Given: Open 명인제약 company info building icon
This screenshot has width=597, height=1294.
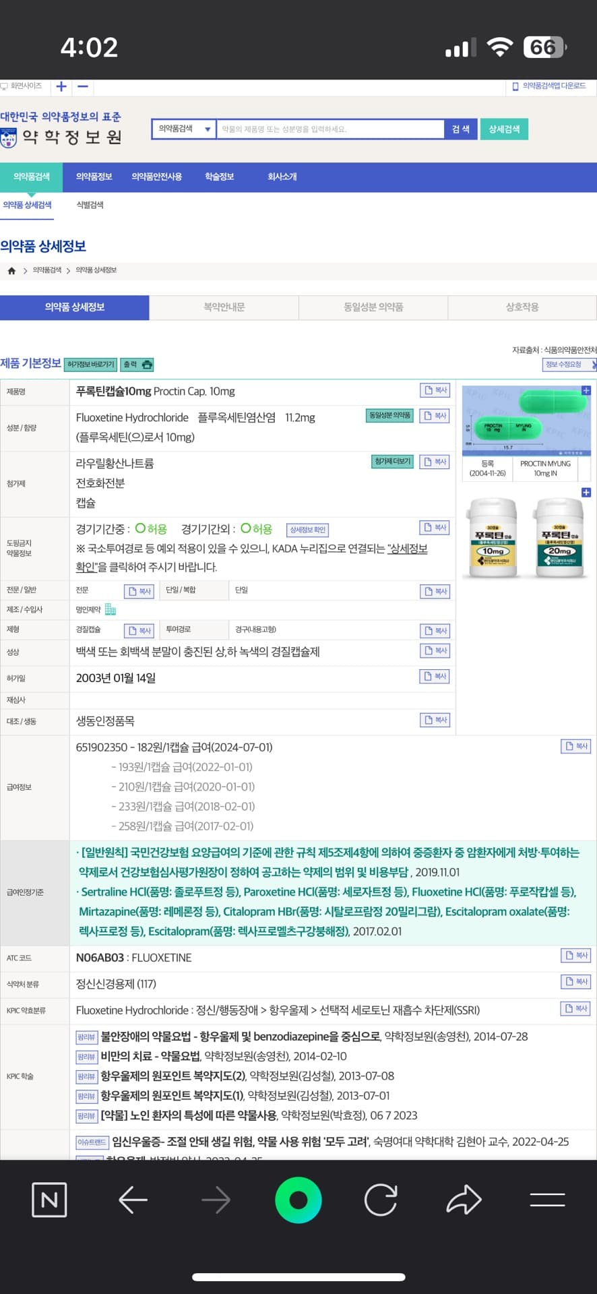Looking at the screenshot, I should (111, 609).
